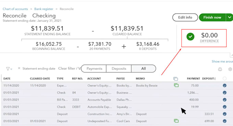The height and width of the screenshot is (126, 233).
Task: Open table settings gear icon
Action: click(230, 69)
